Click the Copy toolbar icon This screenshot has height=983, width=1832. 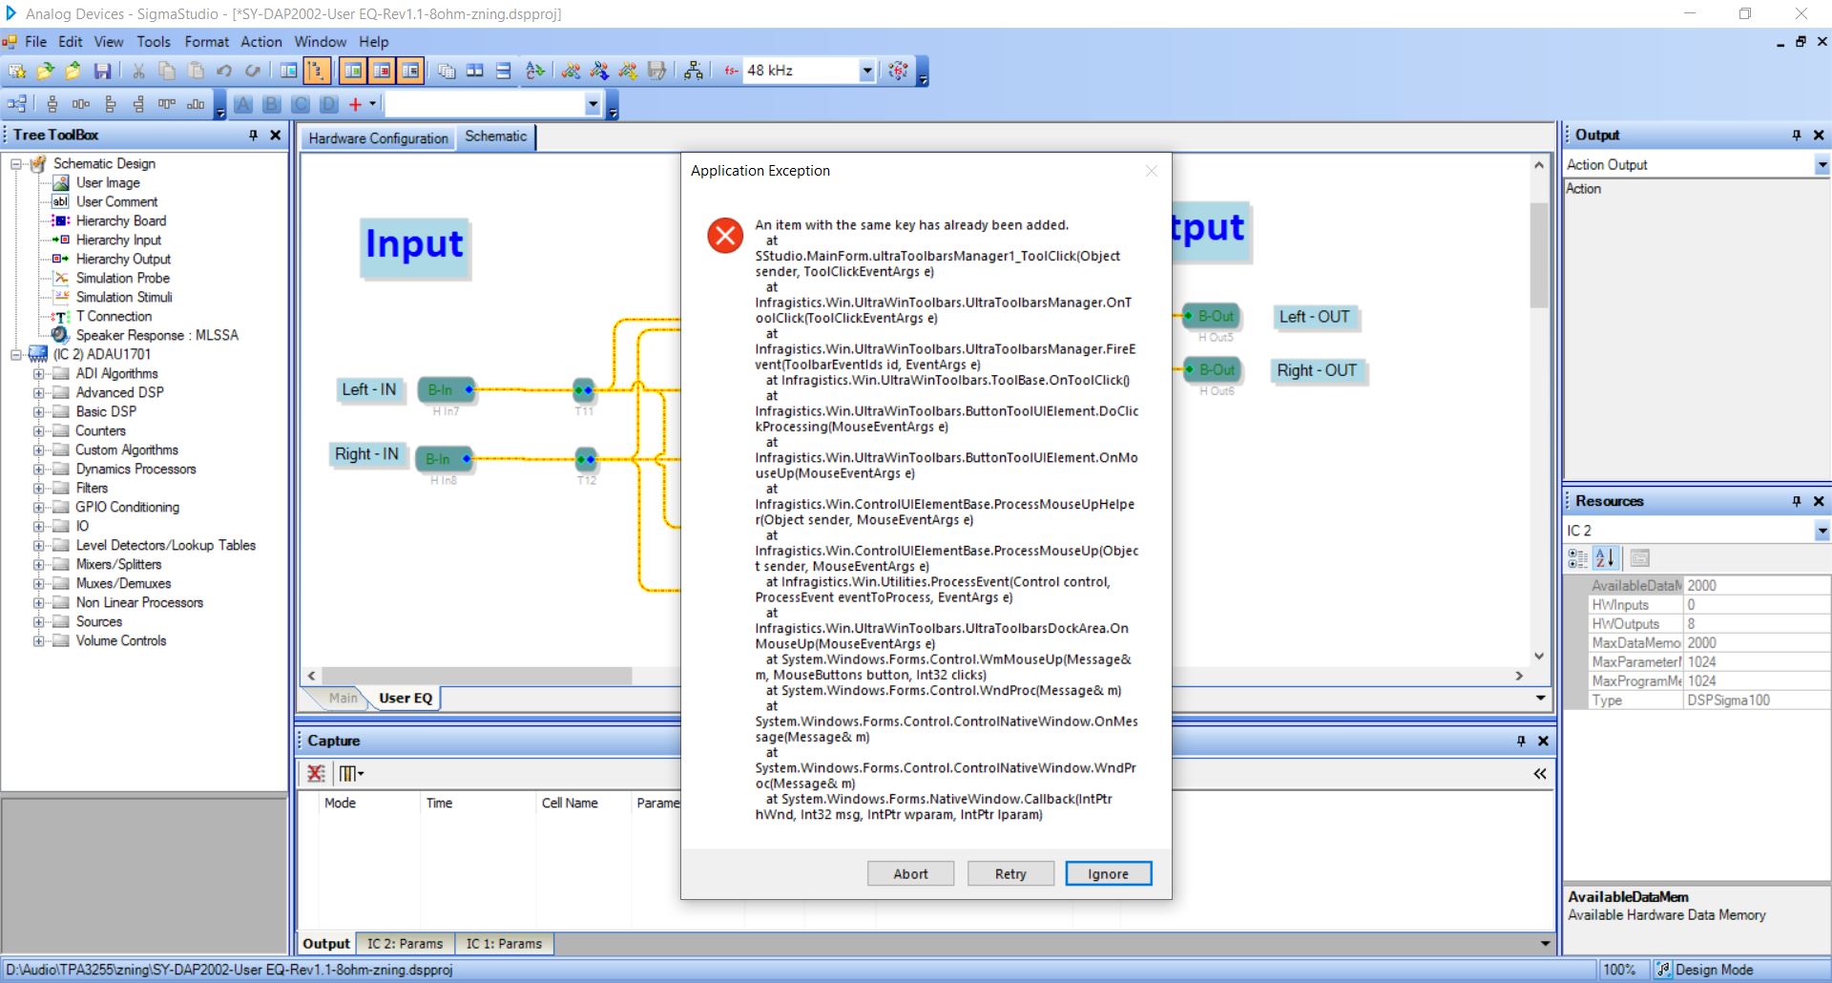[167, 71]
